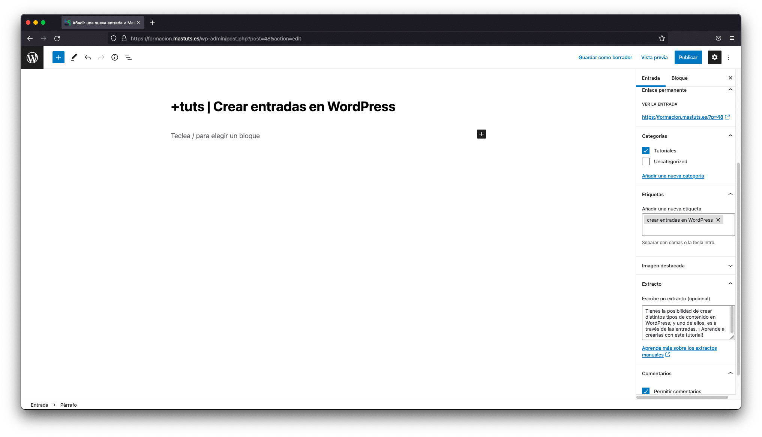Click the Publicar button
This screenshot has height=437, width=762.
click(688, 57)
